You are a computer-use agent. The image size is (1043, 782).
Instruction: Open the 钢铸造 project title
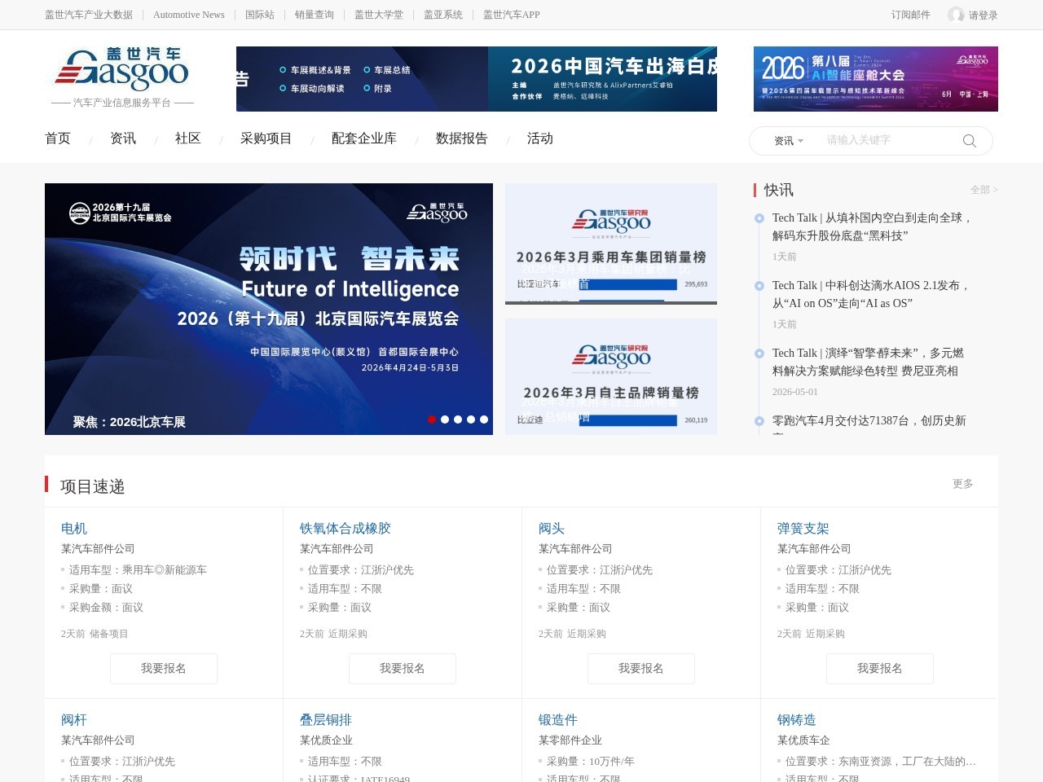[x=797, y=720]
